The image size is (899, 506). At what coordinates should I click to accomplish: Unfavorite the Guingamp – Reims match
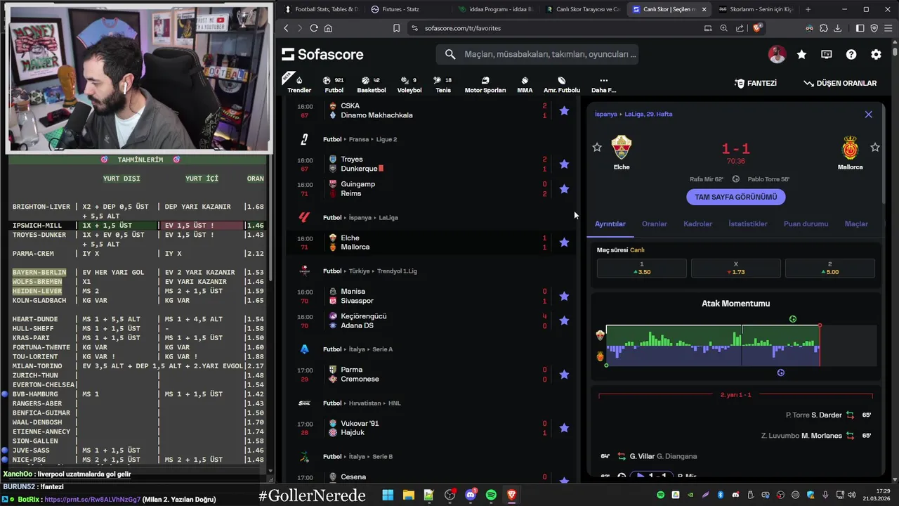point(564,188)
